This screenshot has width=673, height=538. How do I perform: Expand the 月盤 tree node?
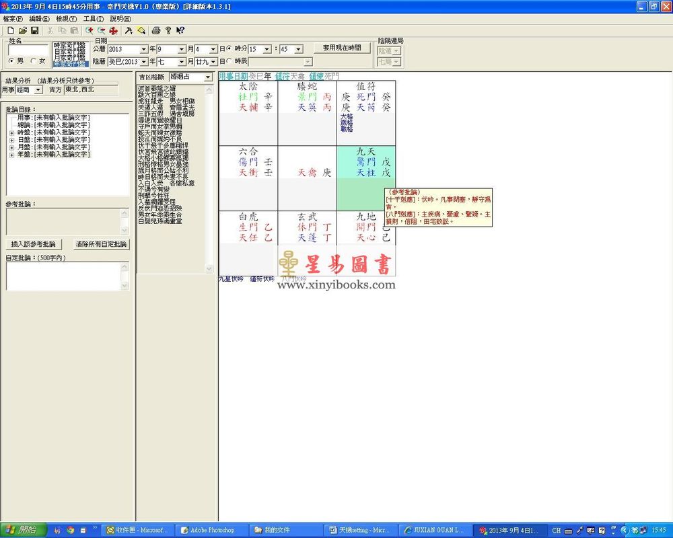point(11,147)
